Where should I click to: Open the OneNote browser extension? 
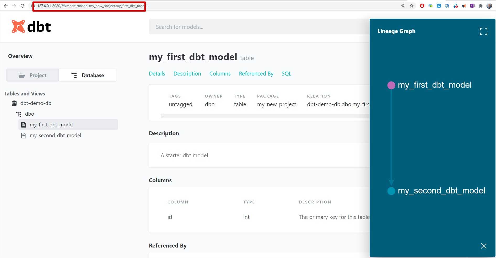(472, 6)
